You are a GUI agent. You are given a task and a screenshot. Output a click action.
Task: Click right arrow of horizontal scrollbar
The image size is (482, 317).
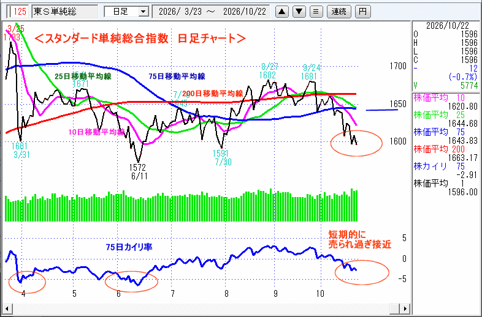pyautogui.click(x=406, y=308)
